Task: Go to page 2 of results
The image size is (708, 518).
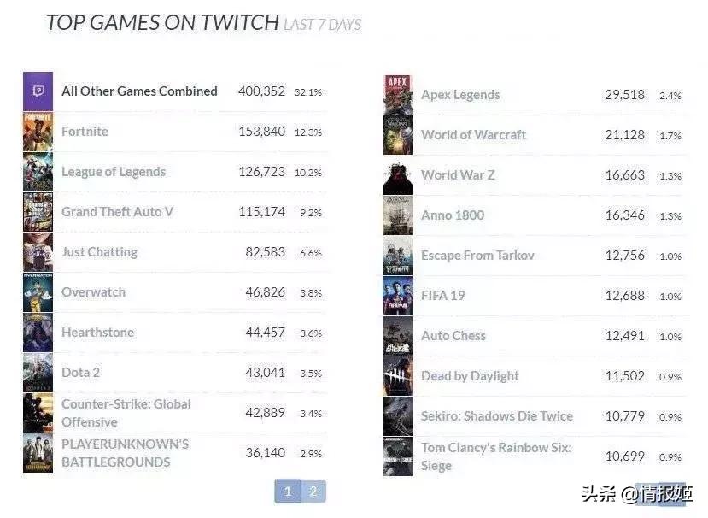Action: tap(313, 492)
